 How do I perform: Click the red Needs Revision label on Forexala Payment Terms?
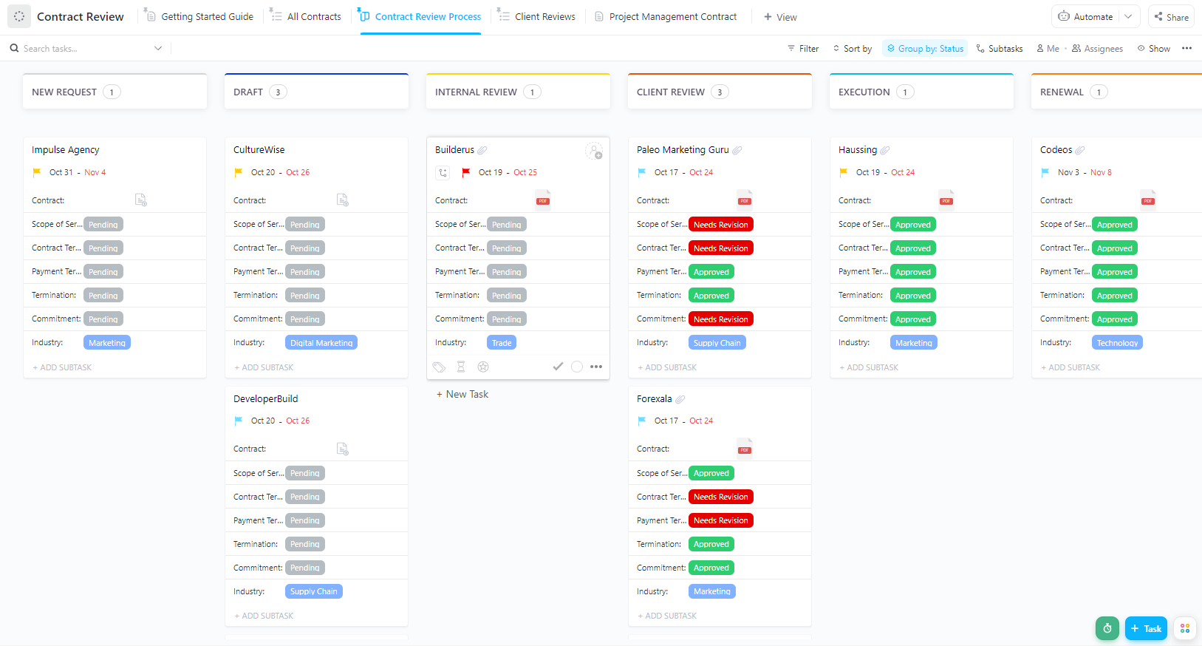pos(720,520)
